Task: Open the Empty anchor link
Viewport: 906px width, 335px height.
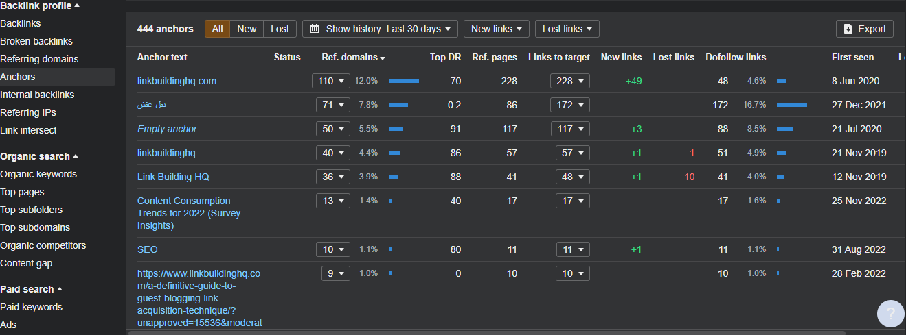Action: point(167,129)
